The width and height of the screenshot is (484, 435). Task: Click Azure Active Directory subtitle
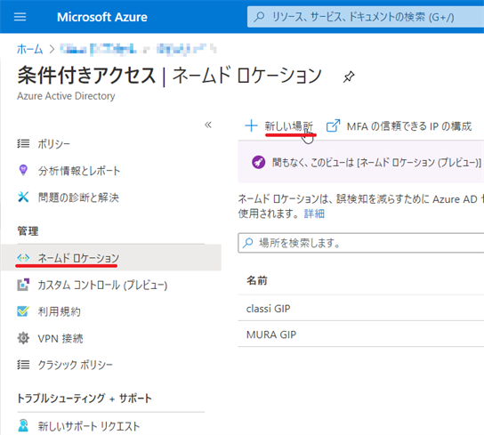(66, 96)
